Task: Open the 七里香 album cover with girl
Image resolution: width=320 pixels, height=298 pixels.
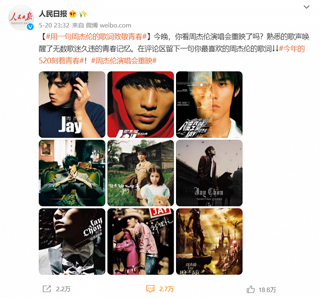Action: click(141, 173)
